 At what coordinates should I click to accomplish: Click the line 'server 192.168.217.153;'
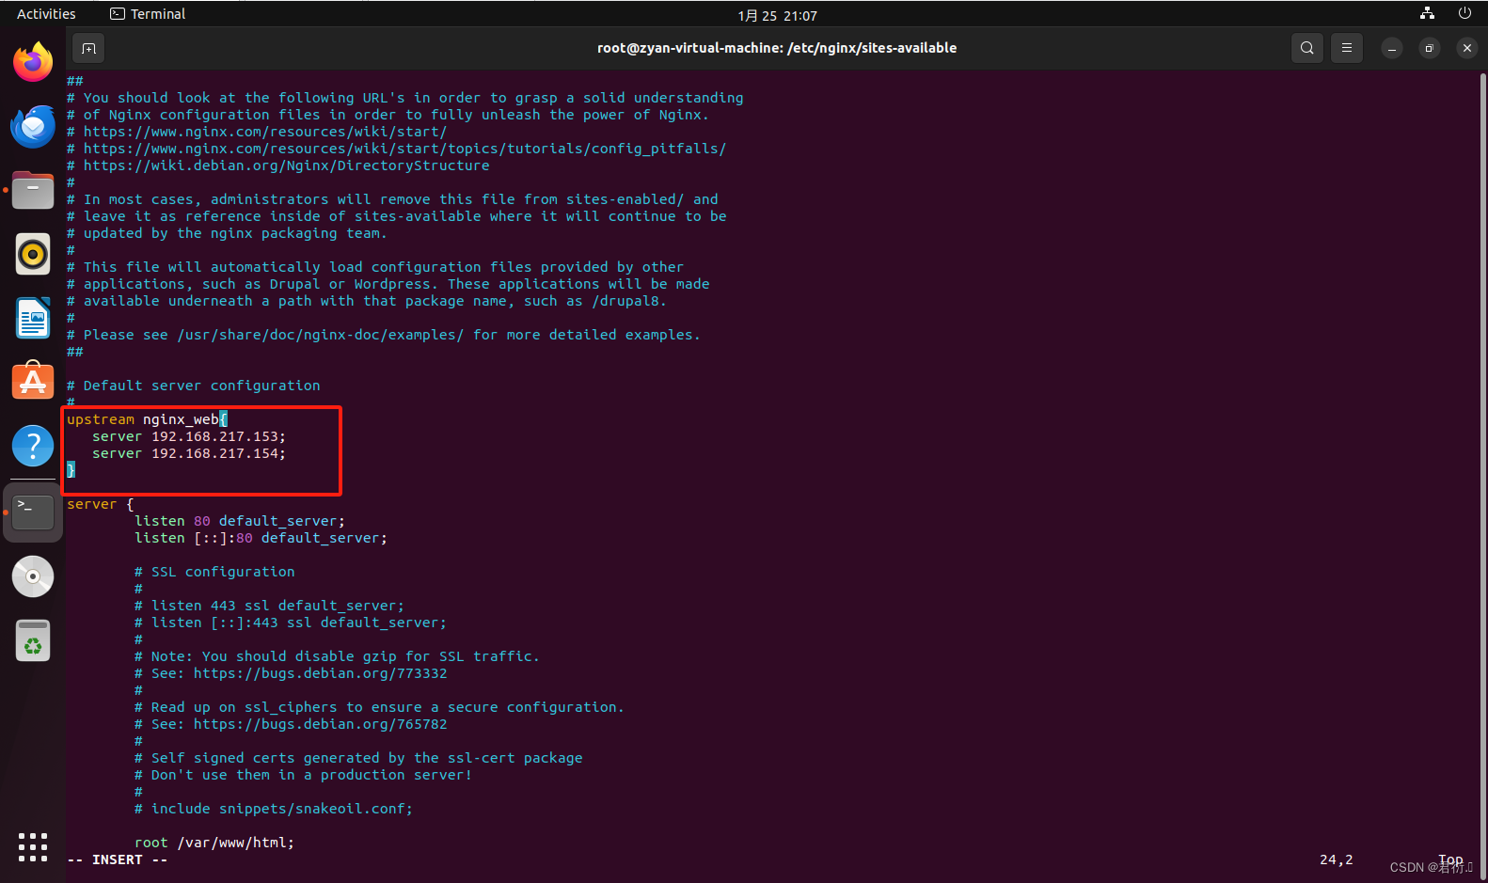188,436
